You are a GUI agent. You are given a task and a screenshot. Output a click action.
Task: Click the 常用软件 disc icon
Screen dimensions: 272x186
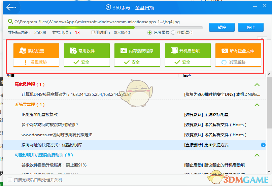coord(73,50)
